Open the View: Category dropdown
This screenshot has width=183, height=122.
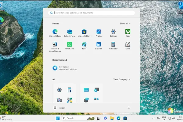pos(122,79)
